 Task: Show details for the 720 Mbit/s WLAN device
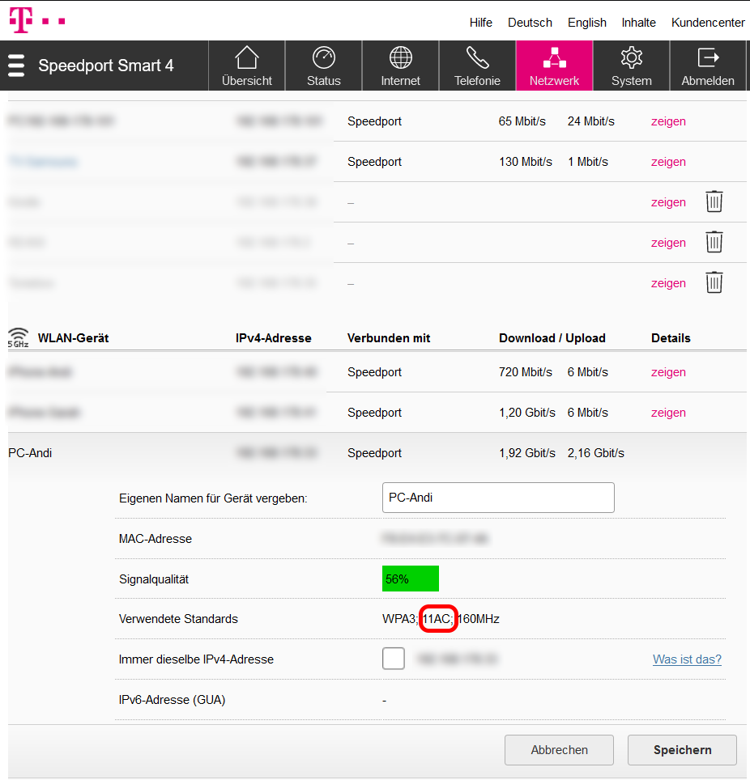(668, 372)
